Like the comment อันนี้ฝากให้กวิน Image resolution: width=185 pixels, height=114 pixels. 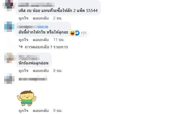23,40
